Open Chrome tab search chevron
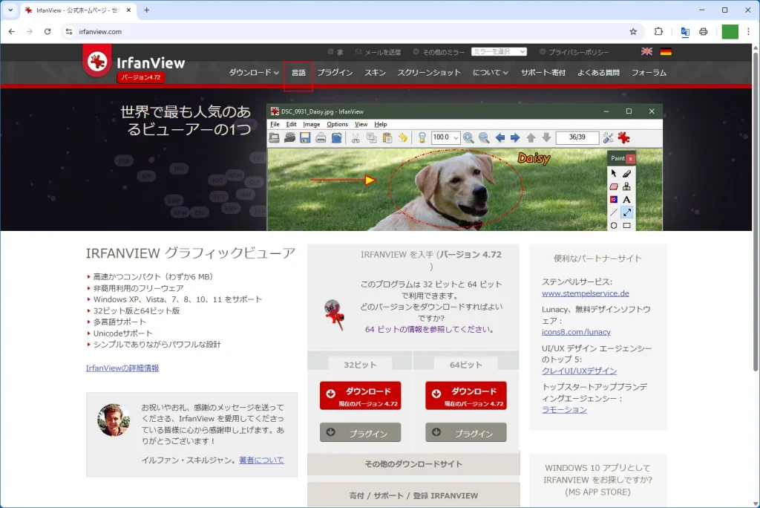This screenshot has height=508, width=760. [x=10, y=10]
